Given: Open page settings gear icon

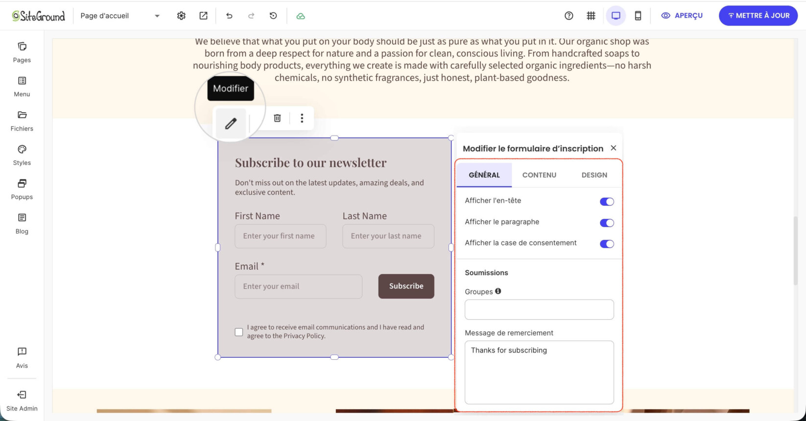Looking at the screenshot, I should point(181,16).
